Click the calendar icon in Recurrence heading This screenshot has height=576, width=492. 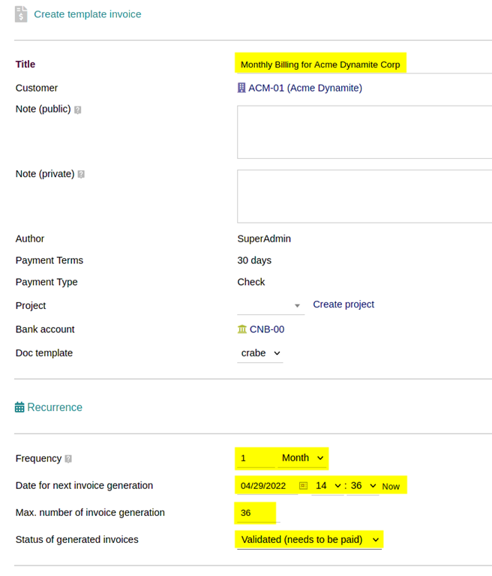click(19, 407)
